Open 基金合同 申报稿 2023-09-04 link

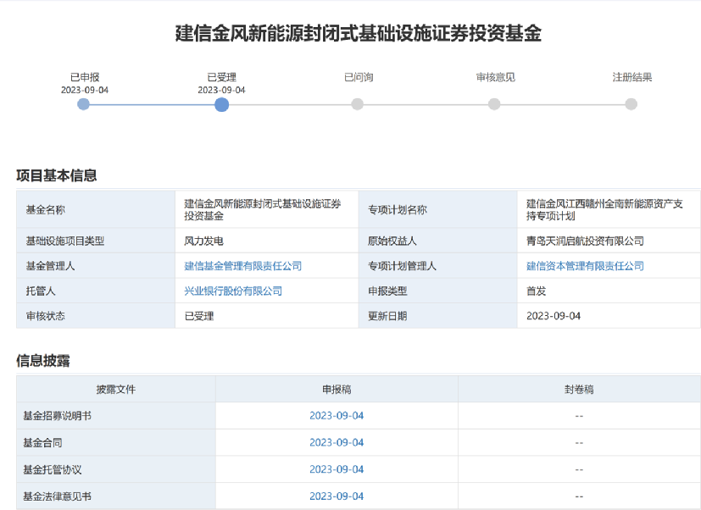[337, 442]
